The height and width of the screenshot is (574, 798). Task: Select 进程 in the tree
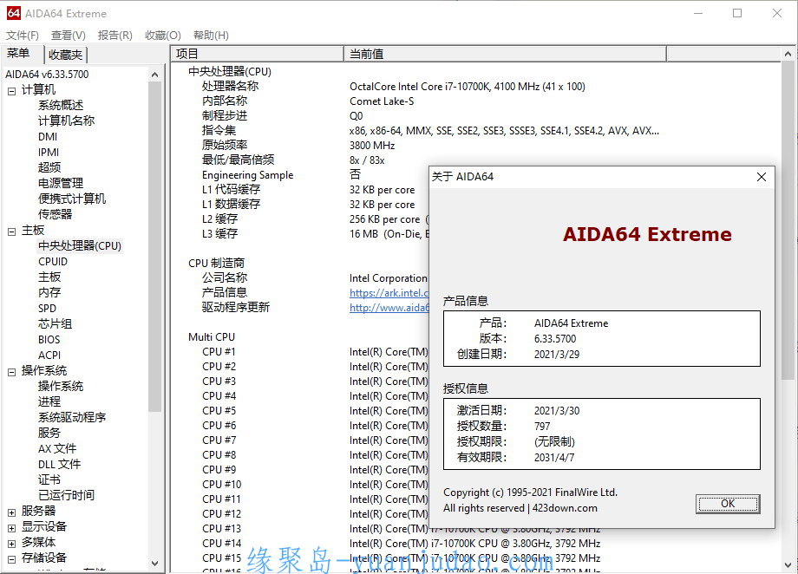point(49,402)
